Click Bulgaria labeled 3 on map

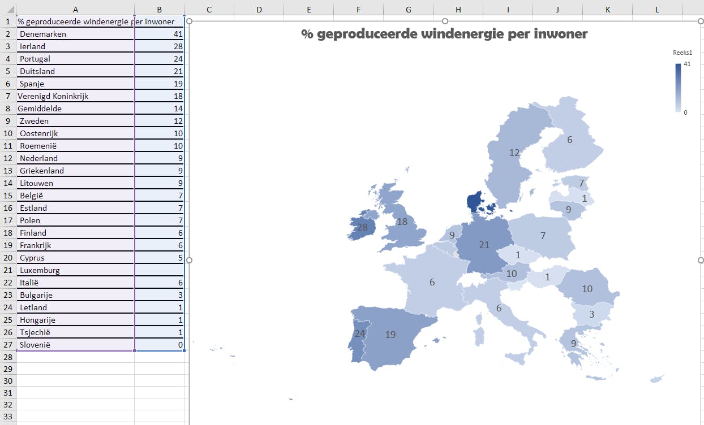(591, 314)
